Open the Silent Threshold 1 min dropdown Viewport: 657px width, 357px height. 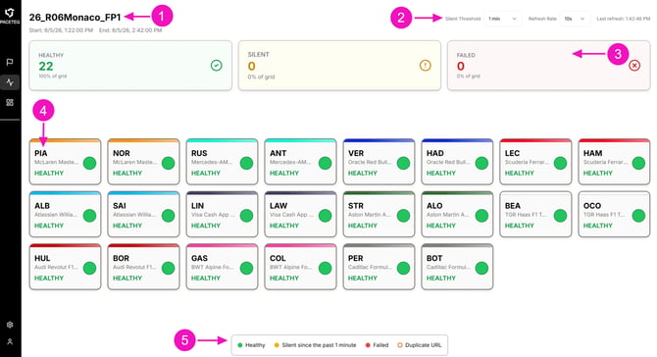[x=502, y=19]
